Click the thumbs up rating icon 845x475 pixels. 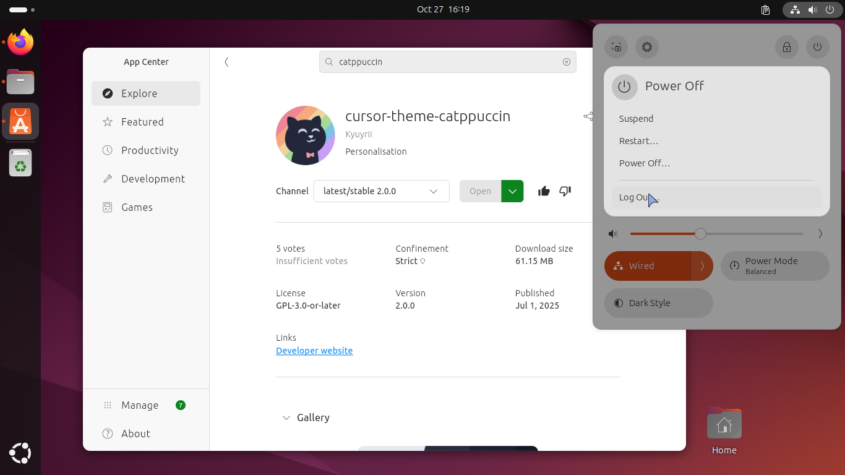click(544, 191)
